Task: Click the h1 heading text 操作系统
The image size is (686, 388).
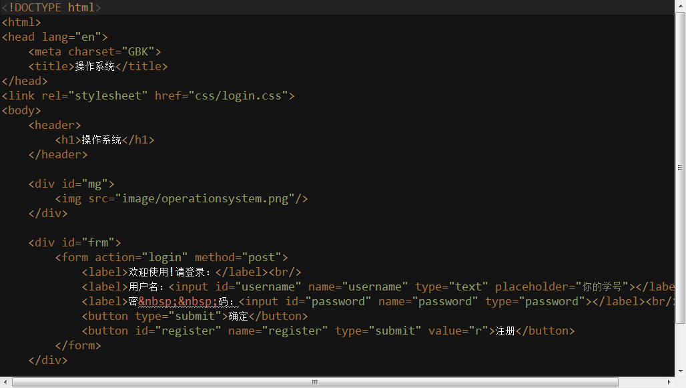Action: coord(101,140)
